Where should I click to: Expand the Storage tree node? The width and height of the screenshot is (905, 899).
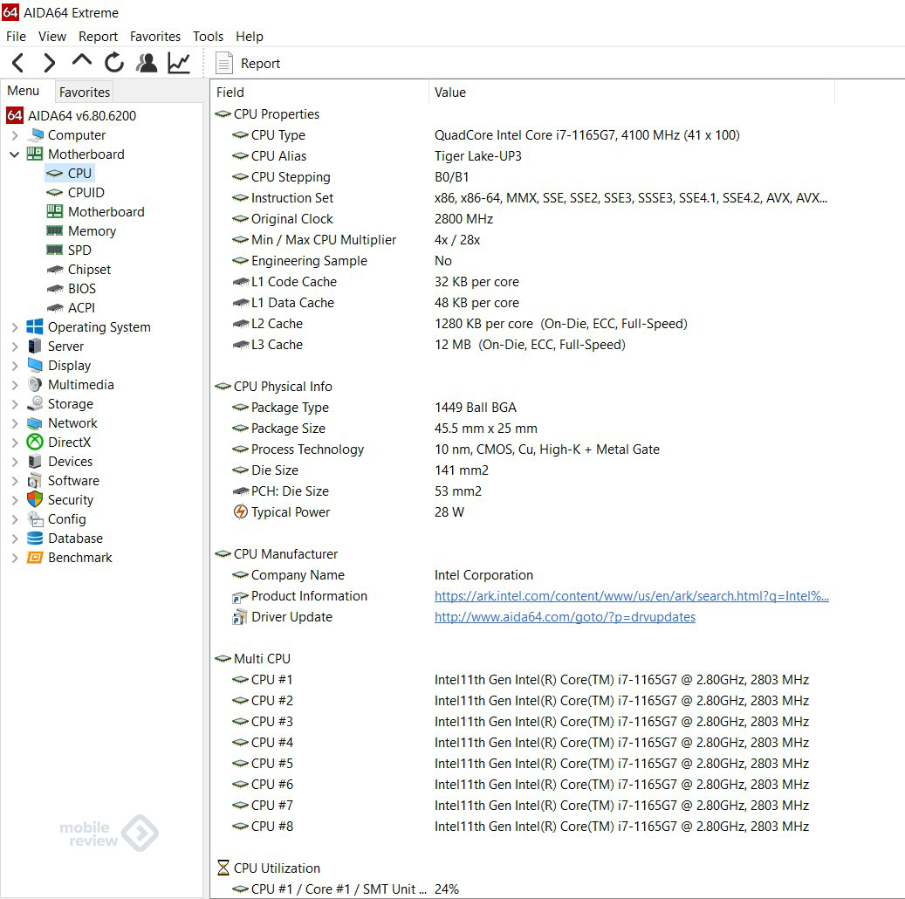(15, 405)
